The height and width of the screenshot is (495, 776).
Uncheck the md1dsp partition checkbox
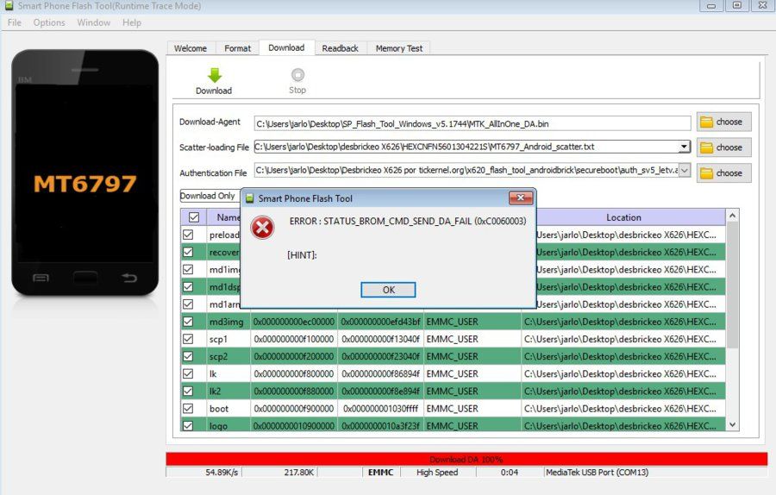coord(188,286)
